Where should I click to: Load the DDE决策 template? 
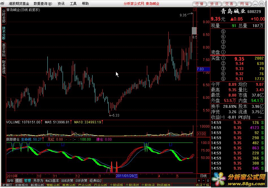[x=67, y=180]
